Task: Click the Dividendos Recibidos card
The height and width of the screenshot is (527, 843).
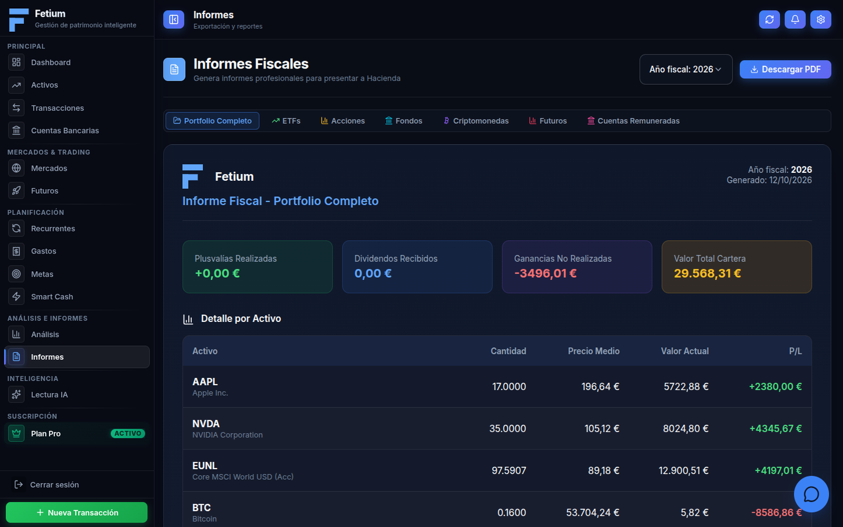Action: tap(417, 267)
